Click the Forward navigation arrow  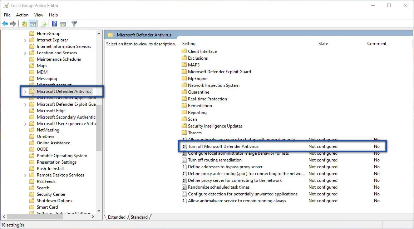tap(14, 24)
